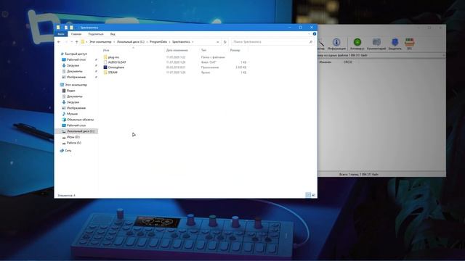Sort by the Размер column header
Image resolution: width=465 pixels, height=261 pixels.
pos(235,50)
